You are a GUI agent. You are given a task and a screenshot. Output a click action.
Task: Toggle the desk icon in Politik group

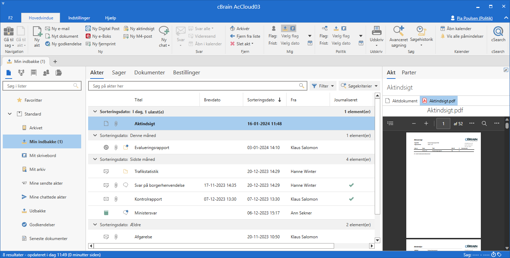tap(343, 28)
